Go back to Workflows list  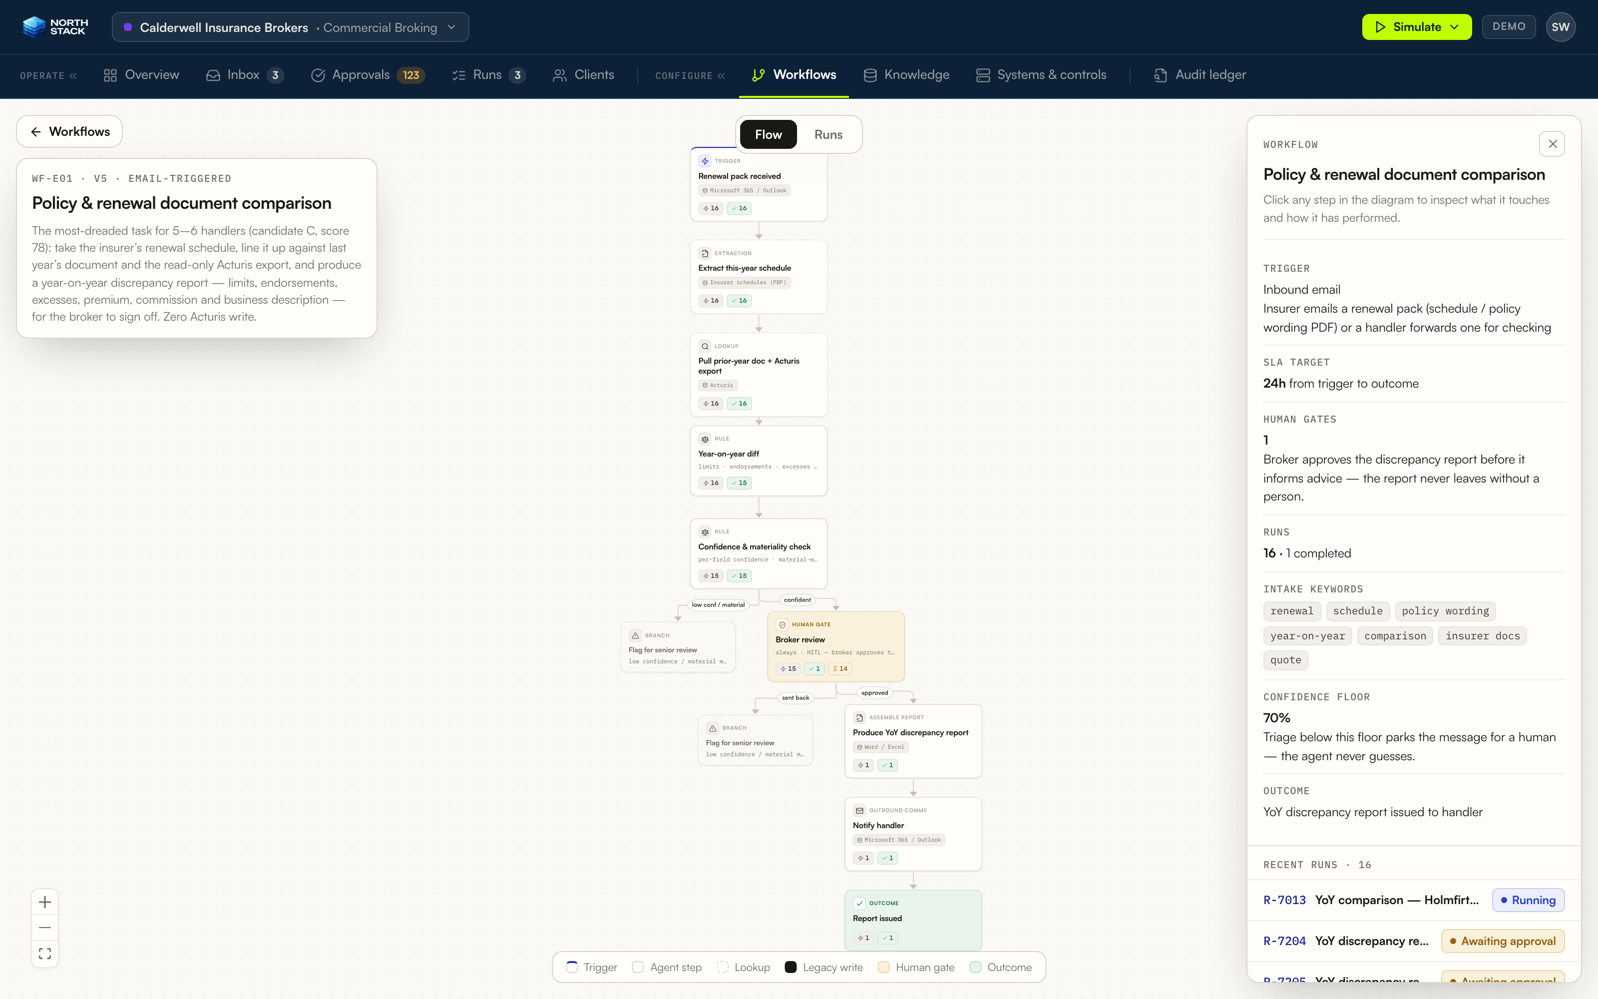tap(69, 131)
